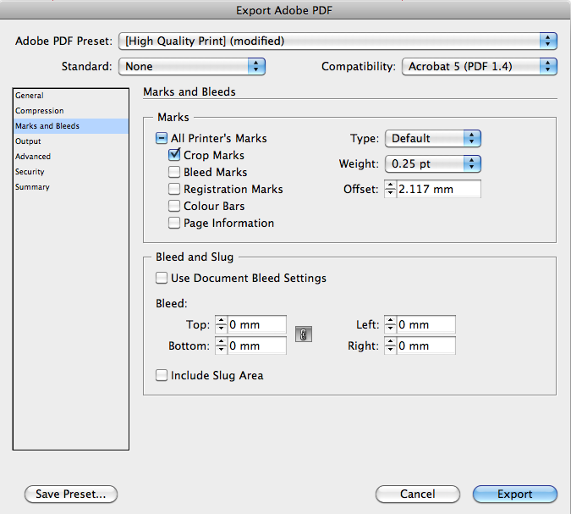Click the Offset stepper arrows
Viewport: 571px width, 514px height.
tap(390, 189)
